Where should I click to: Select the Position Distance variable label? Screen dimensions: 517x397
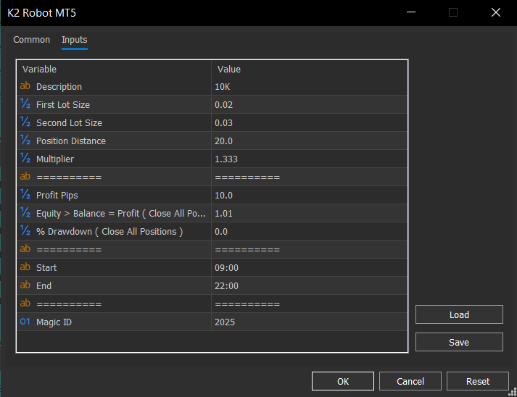(x=71, y=141)
